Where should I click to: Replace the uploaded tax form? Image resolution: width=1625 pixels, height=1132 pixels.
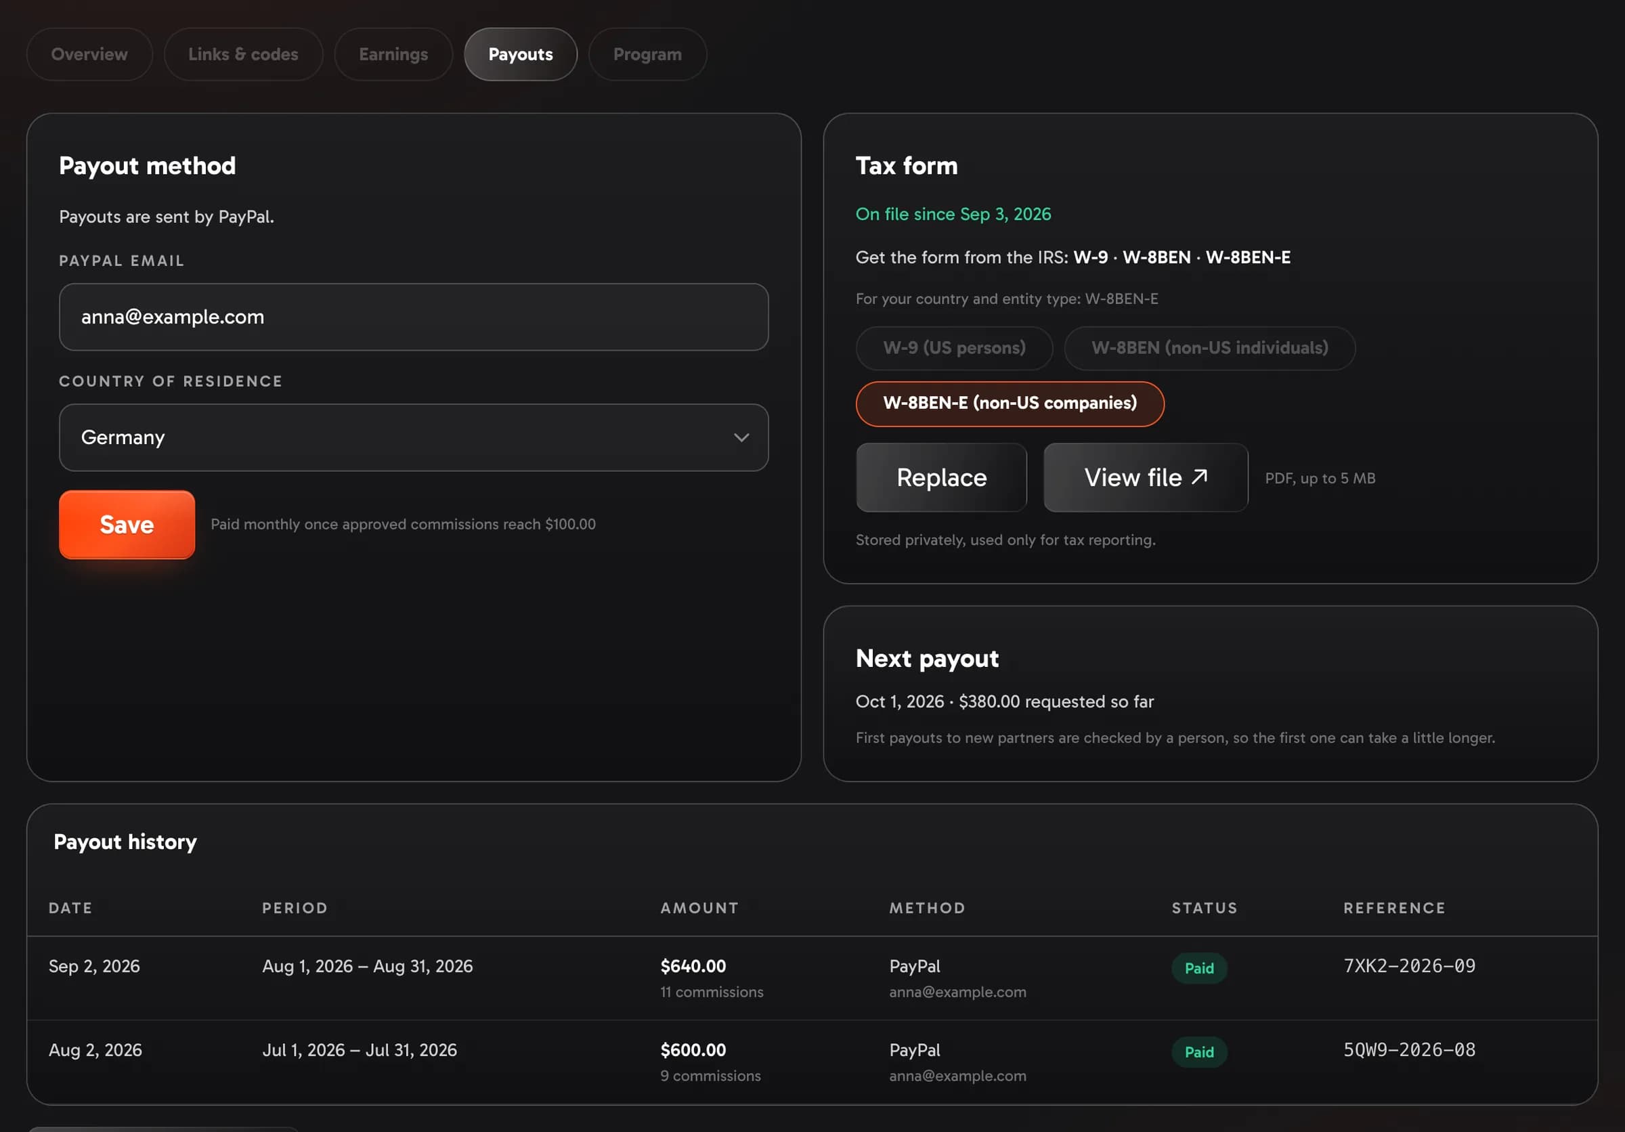point(940,477)
